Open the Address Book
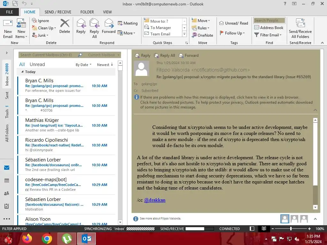Image resolution: width=327 pixels, height=245 pixels. (x=269, y=27)
